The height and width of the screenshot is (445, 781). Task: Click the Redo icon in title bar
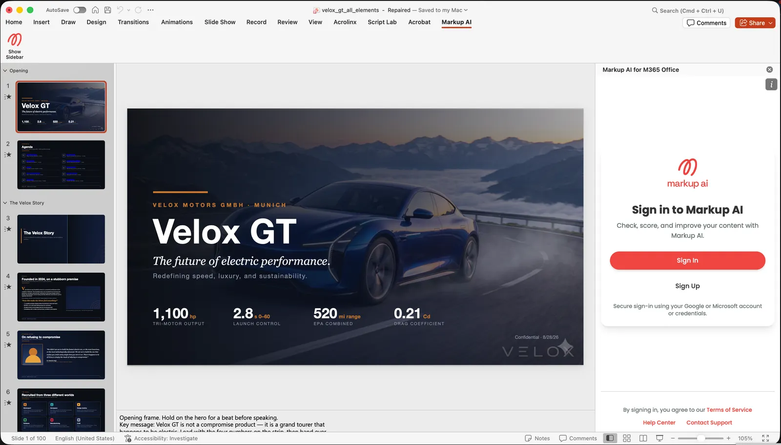[x=138, y=10]
